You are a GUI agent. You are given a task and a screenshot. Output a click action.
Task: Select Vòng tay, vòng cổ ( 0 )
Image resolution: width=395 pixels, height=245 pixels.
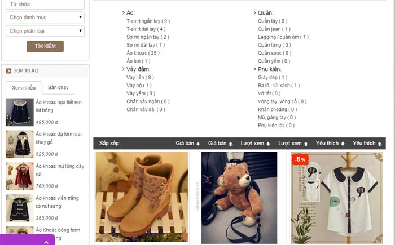(282, 101)
